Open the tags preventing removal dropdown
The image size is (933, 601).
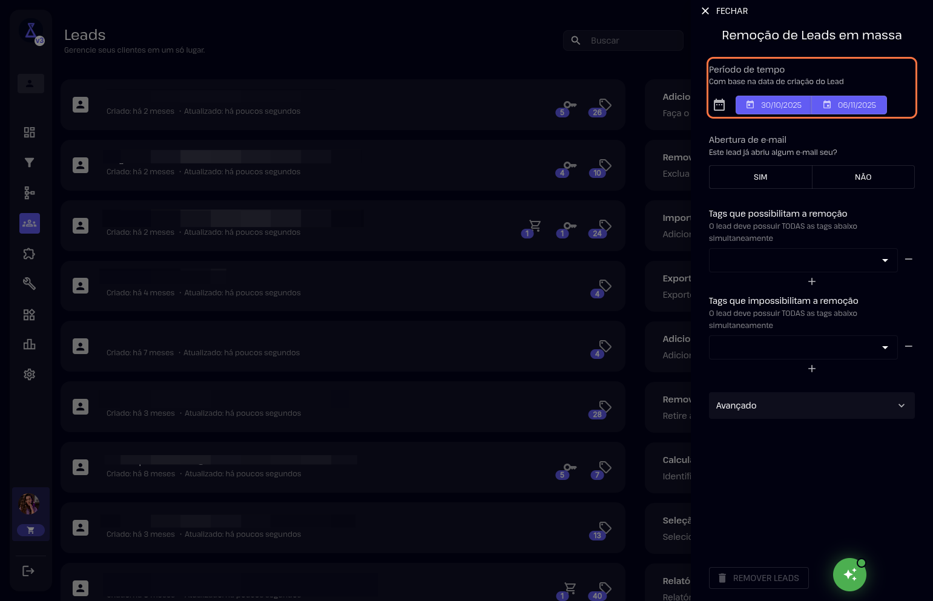(803, 347)
